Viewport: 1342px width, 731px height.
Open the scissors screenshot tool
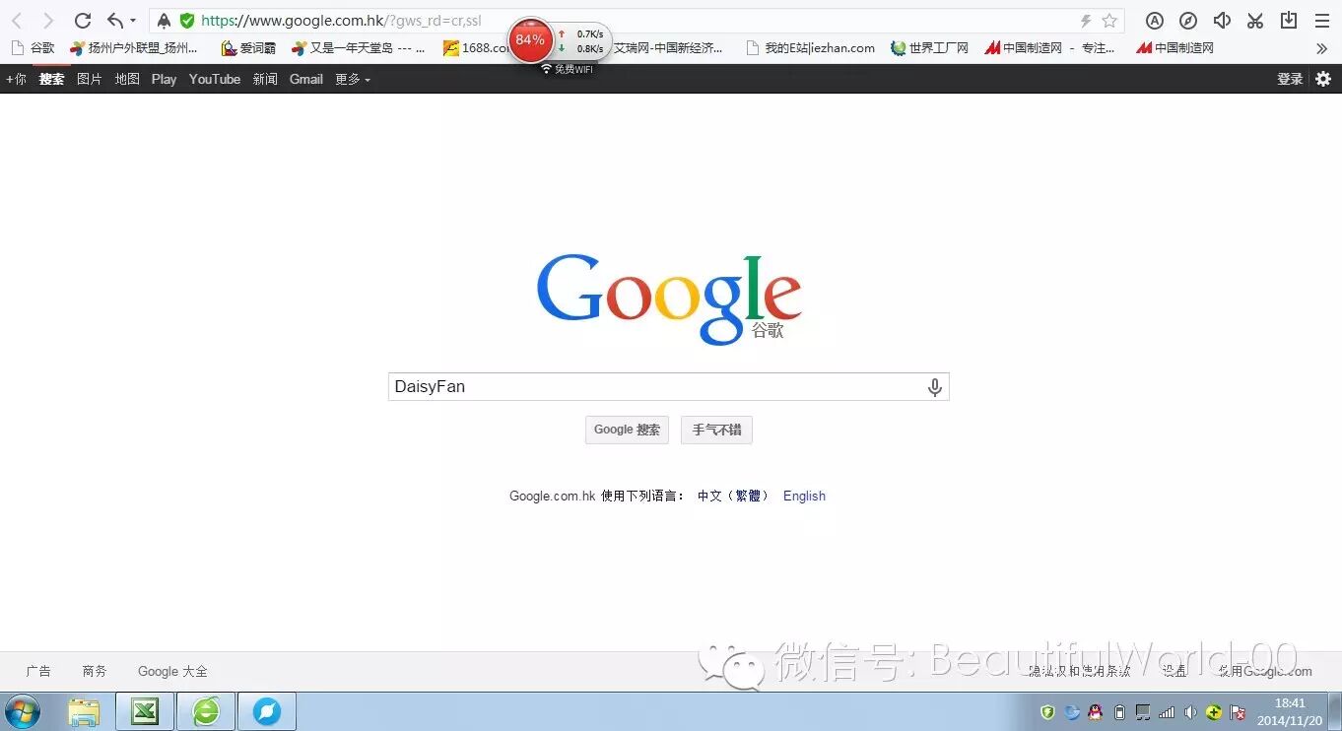point(1255,21)
